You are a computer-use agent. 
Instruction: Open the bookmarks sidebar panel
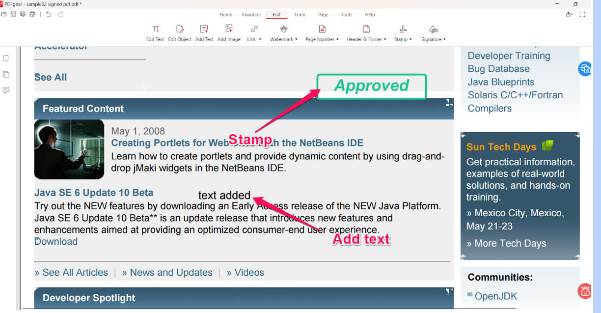pos(6,58)
